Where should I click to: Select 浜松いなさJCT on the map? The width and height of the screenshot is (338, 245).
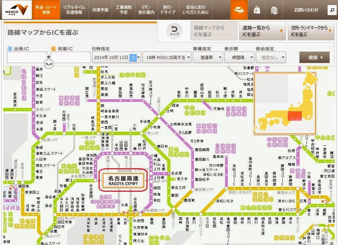coord(240,192)
